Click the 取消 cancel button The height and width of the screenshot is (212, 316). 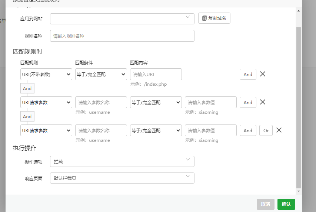click(265, 204)
